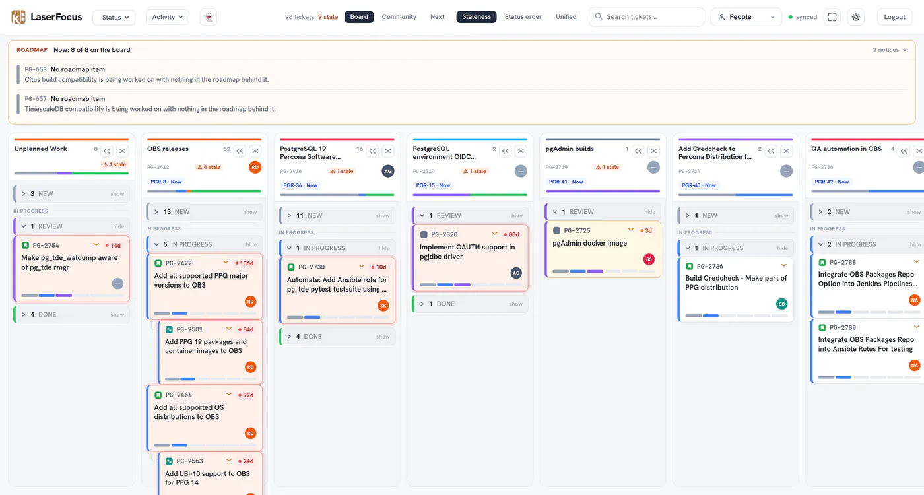Screen dimensions: 924x495
Task: Open roadmap tag PGR-41 · Now
Action: [567, 181]
